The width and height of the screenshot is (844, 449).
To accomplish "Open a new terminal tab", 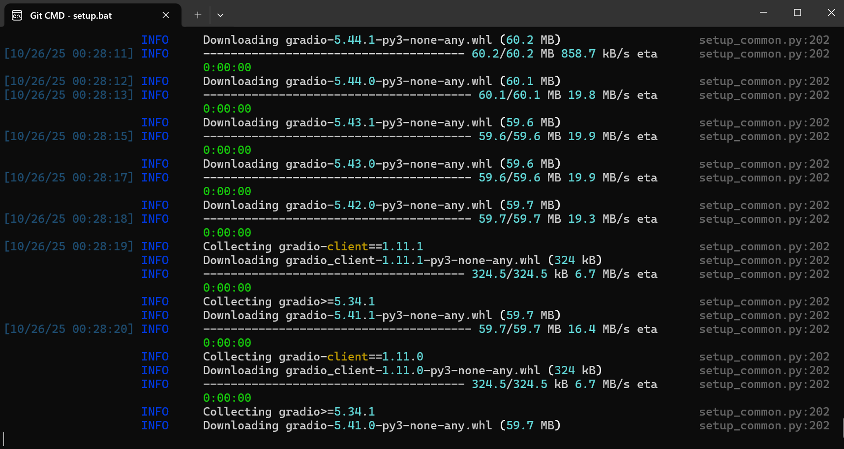I will coord(198,15).
